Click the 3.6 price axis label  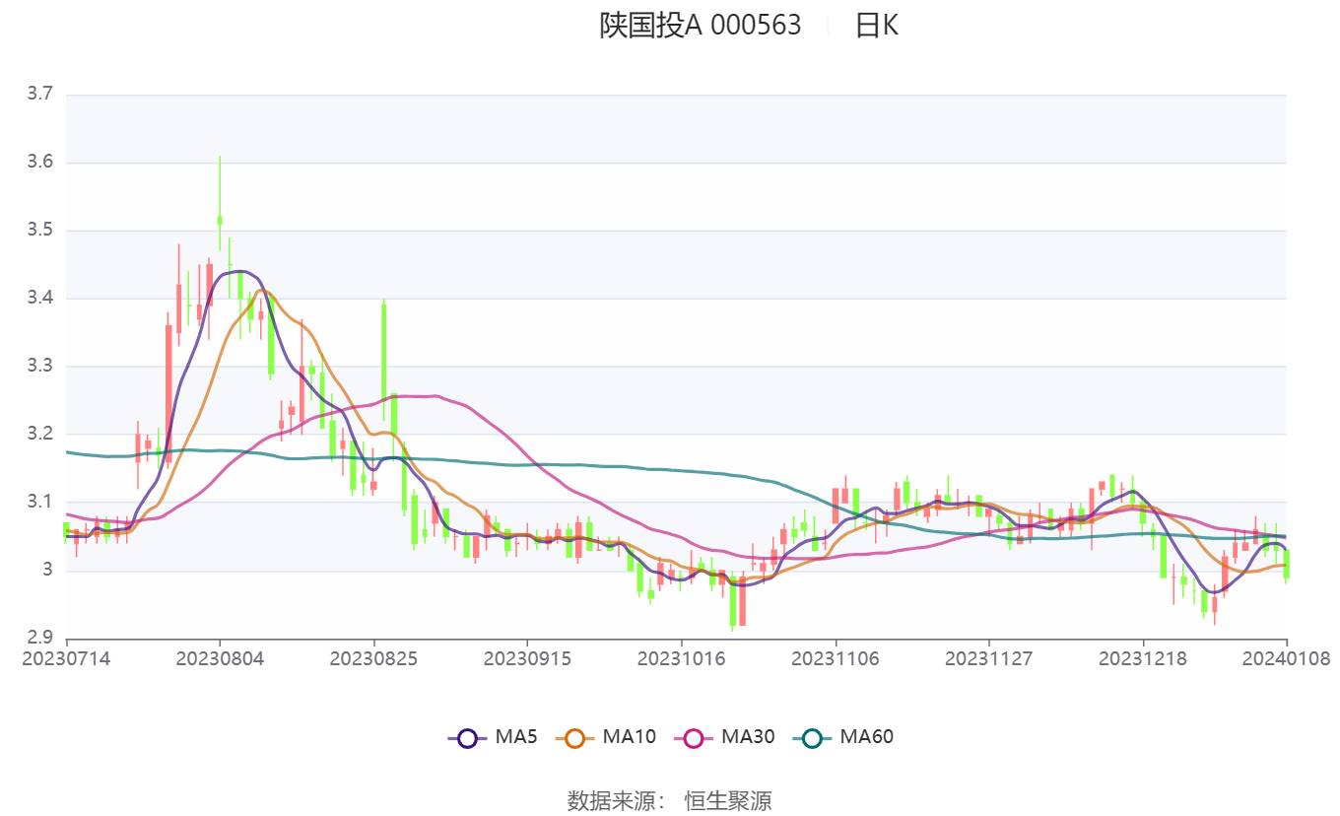pyautogui.click(x=39, y=163)
